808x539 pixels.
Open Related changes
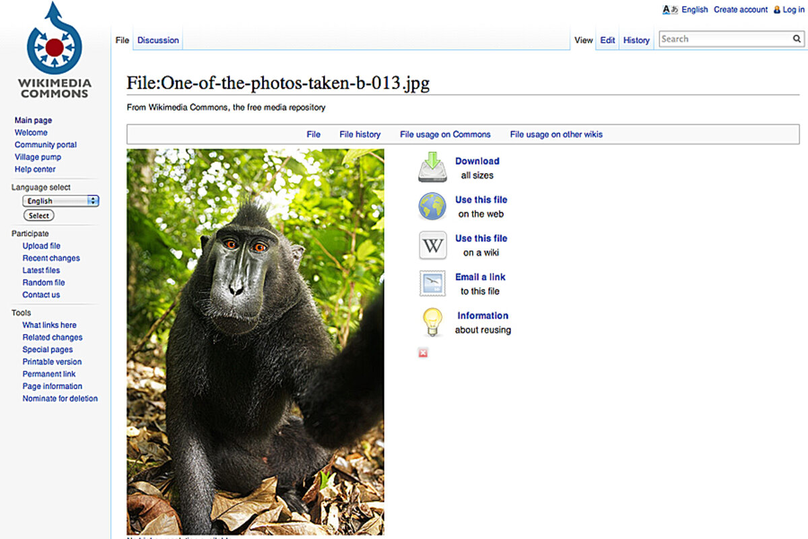point(53,337)
